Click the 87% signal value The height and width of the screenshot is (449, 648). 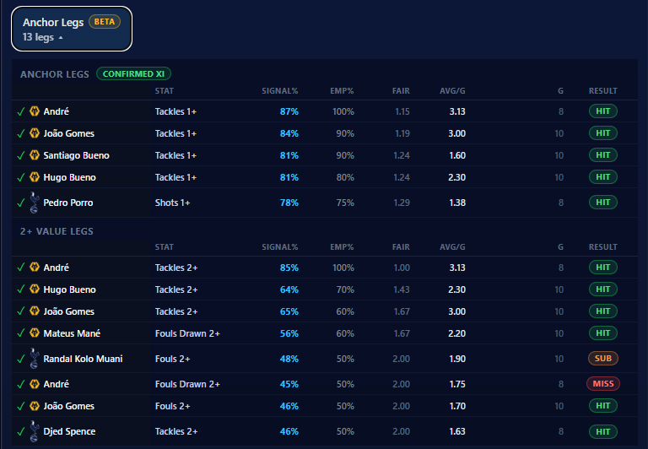(289, 111)
